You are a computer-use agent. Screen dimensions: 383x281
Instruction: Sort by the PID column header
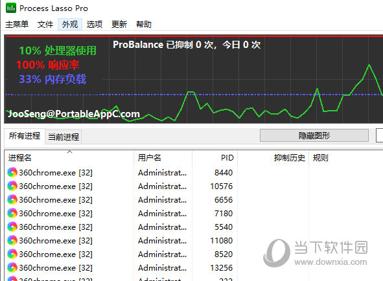pos(215,158)
